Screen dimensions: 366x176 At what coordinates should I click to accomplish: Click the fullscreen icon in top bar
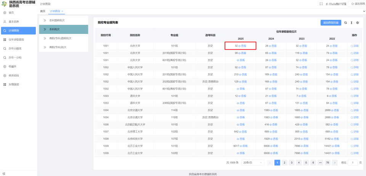pyautogui.click(x=321, y=4)
